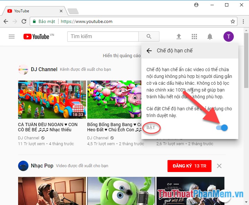Open the train ride video thumbnail

[52, 99]
